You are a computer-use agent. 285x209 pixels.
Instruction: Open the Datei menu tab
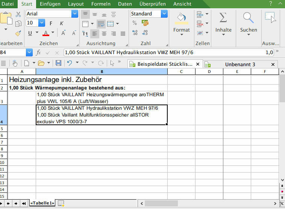8,4
